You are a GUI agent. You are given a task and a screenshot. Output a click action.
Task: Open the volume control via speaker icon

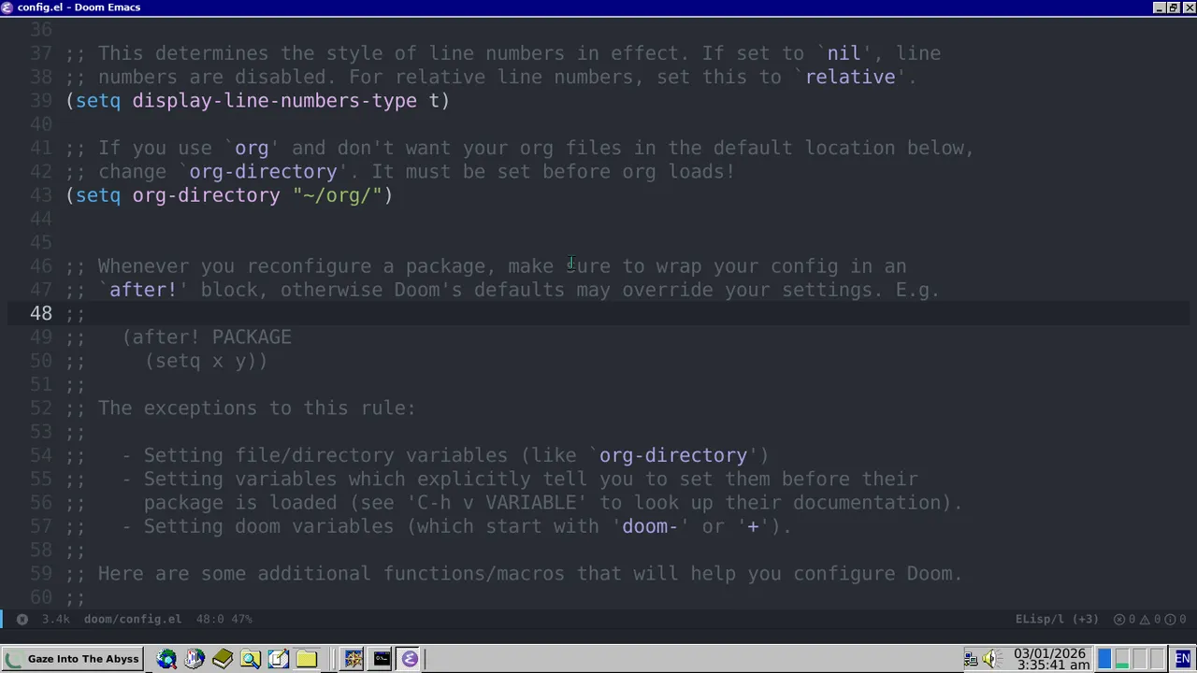click(x=991, y=658)
